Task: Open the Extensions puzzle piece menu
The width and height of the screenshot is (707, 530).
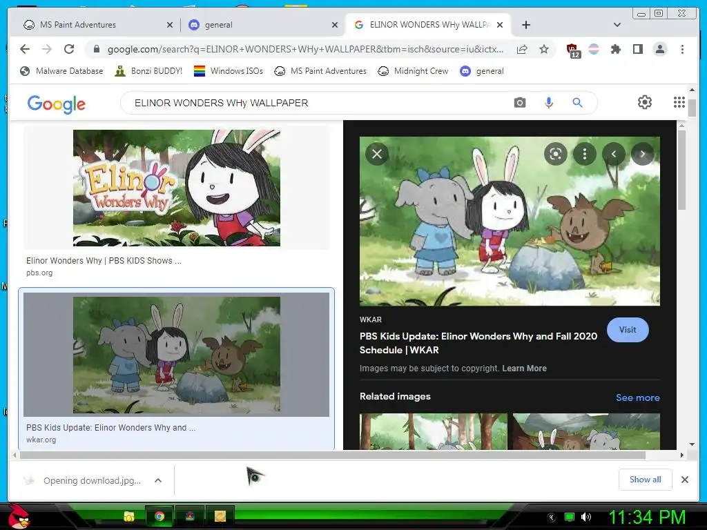Action: click(615, 49)
